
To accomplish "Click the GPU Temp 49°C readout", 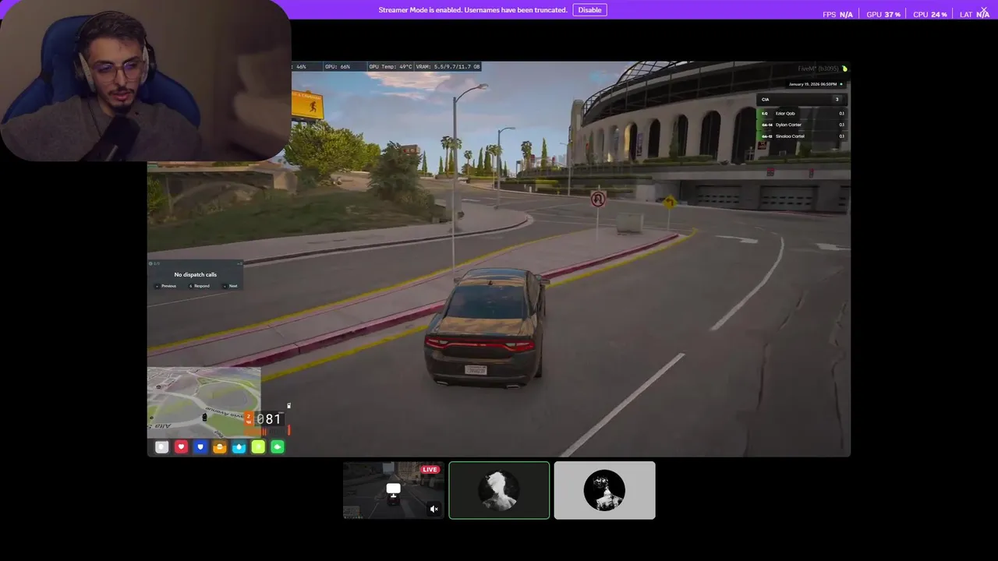I will pos(391,67).
